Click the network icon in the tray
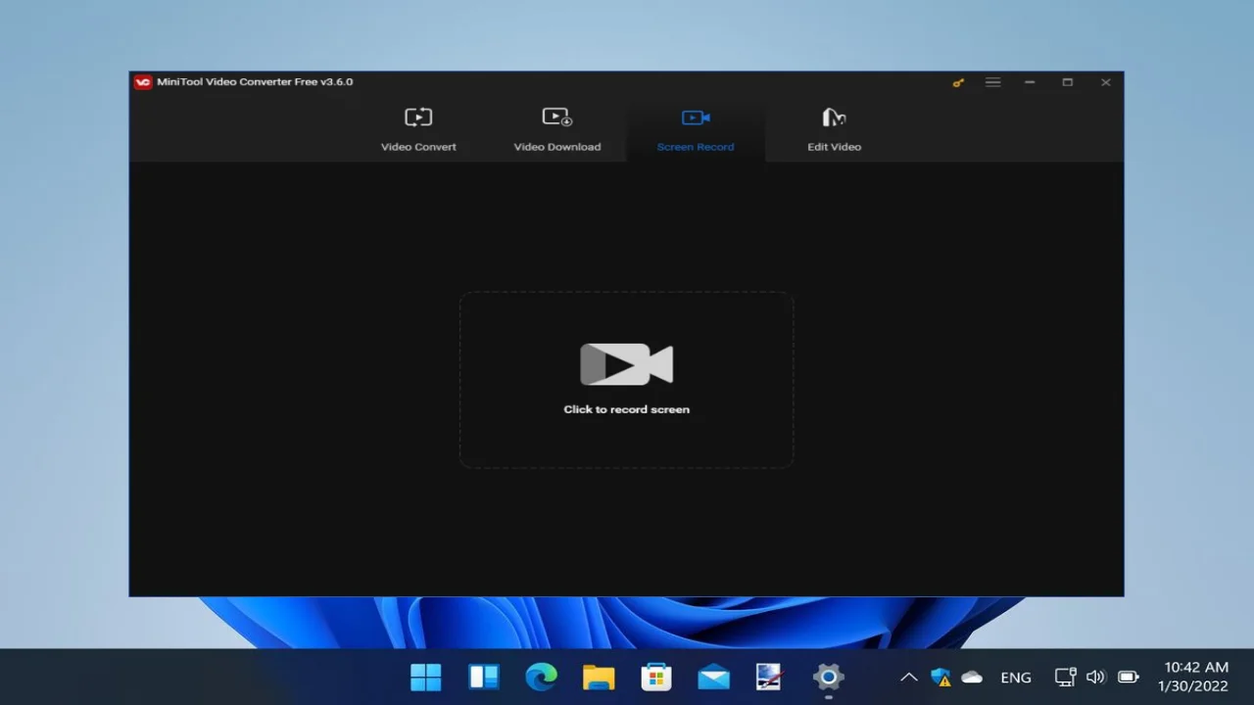Screen dimensions: 1254x705 coord(1065,677)
